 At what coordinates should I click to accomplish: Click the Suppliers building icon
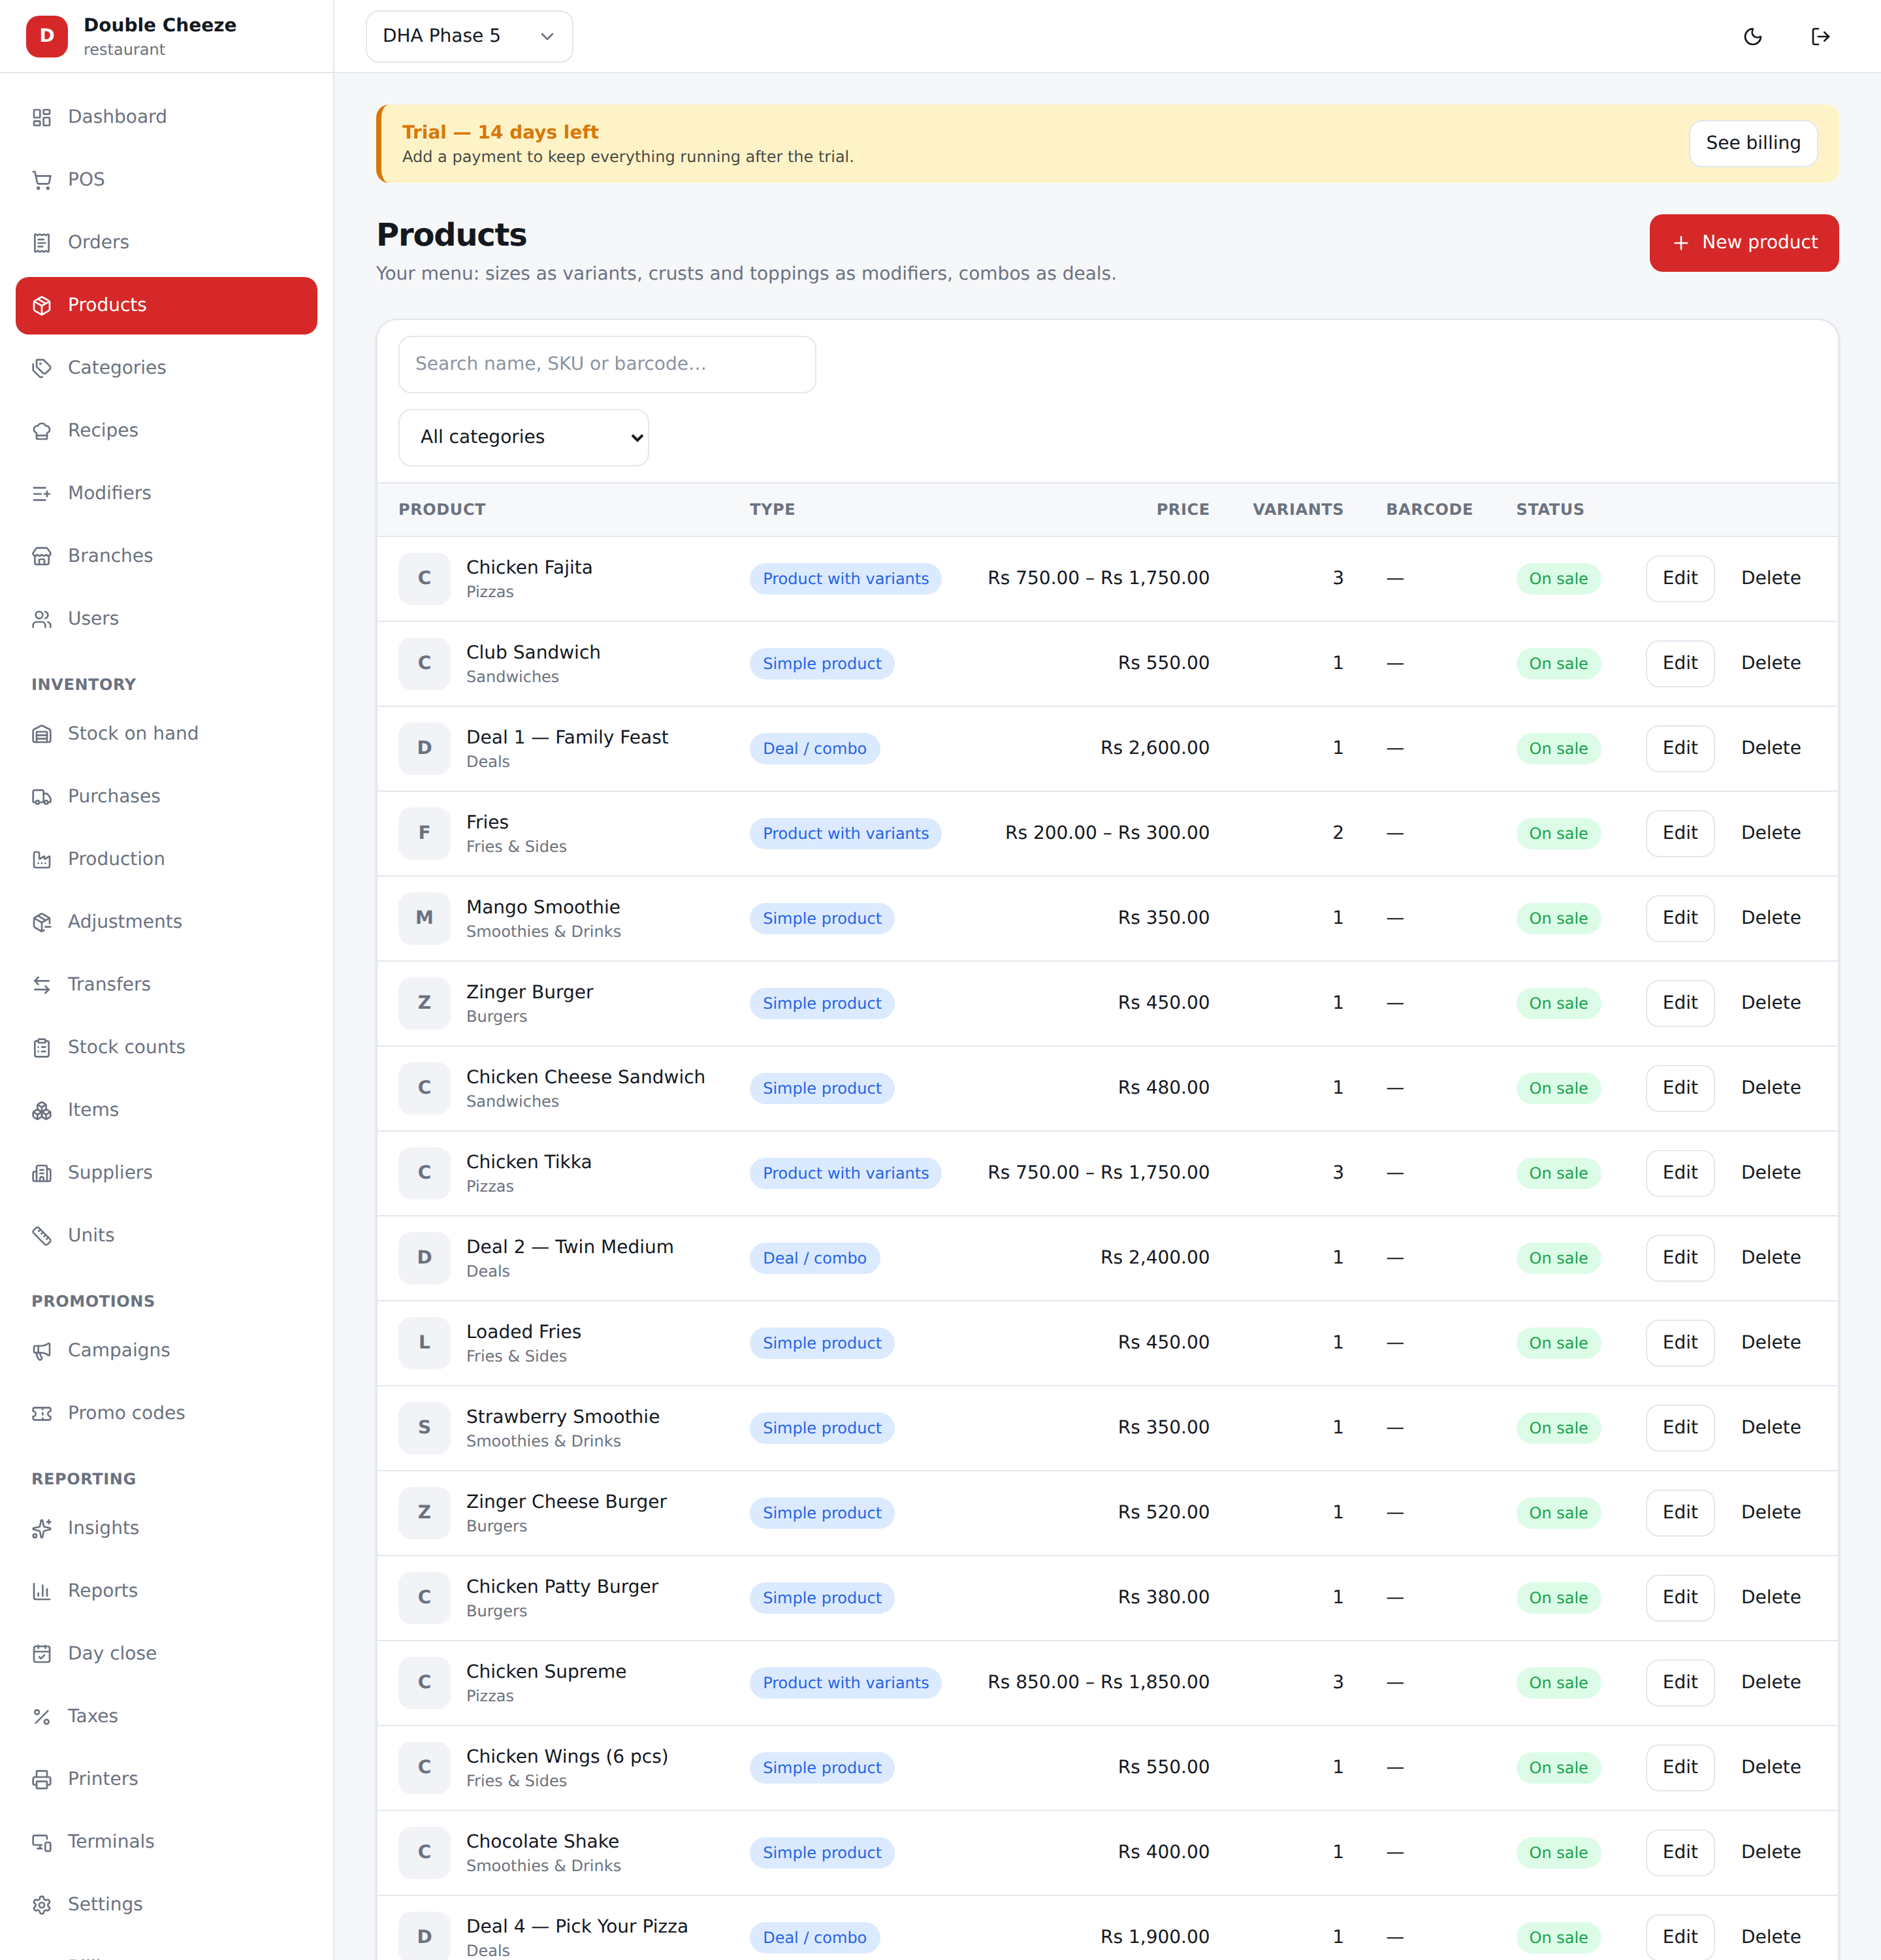click(x=42, y=1173)
